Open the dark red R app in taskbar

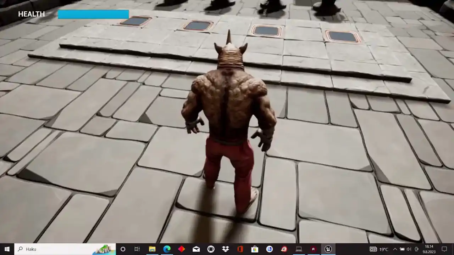[313, 249]
